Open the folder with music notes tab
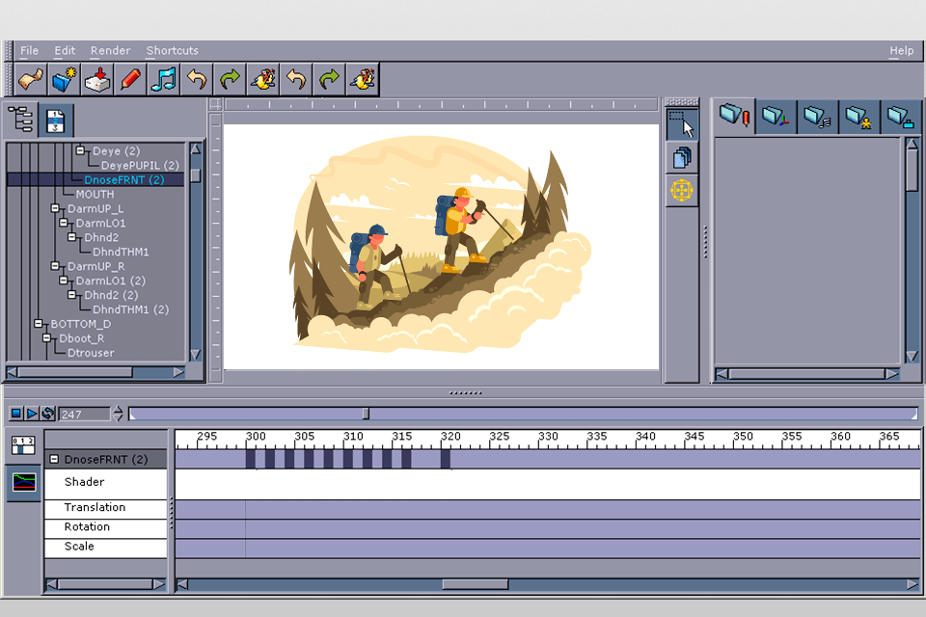 [x=817, y=117]
